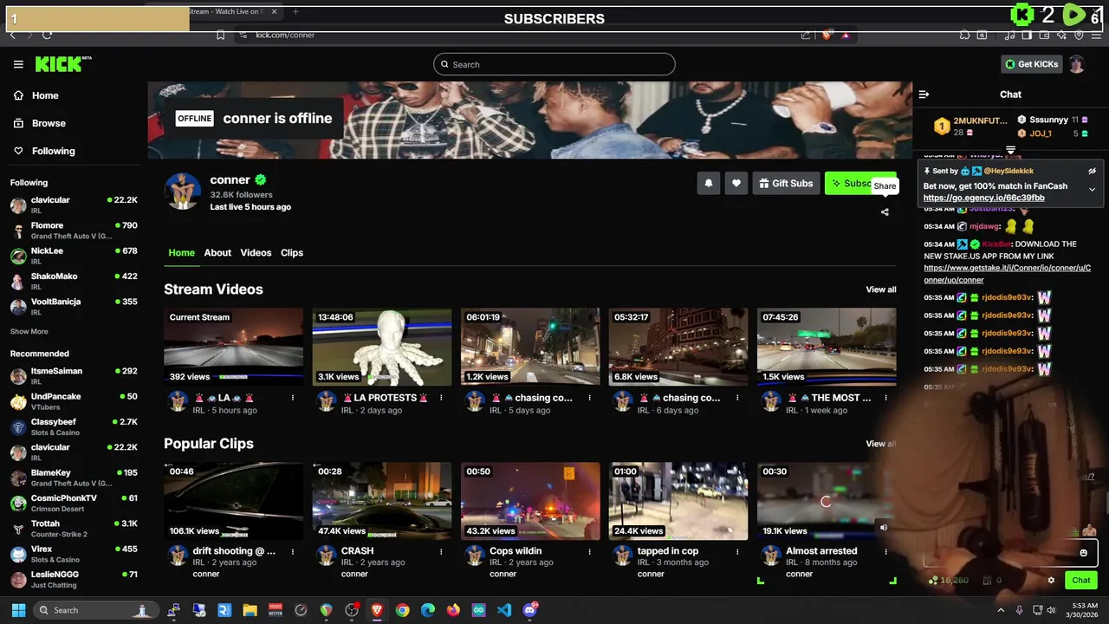Open the Brave wallet icon
1109x624 pixels.
[x=1044, y=35]
